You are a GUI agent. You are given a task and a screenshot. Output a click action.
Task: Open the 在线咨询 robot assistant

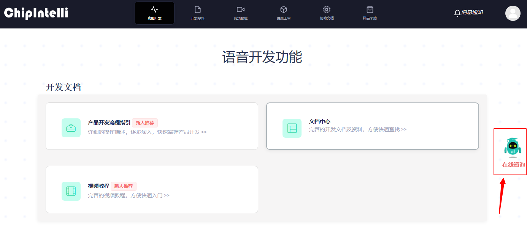click(513, 153)
